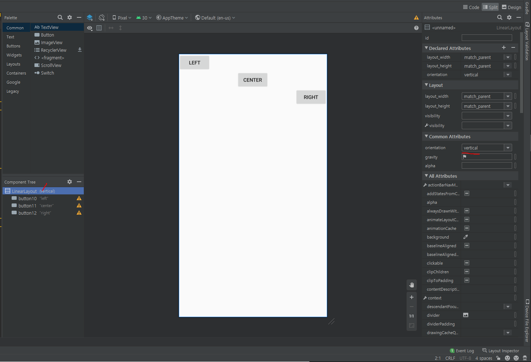Collapse the Layout section
The height and width of the screenshot is (362, 531).
click(427, 85)
